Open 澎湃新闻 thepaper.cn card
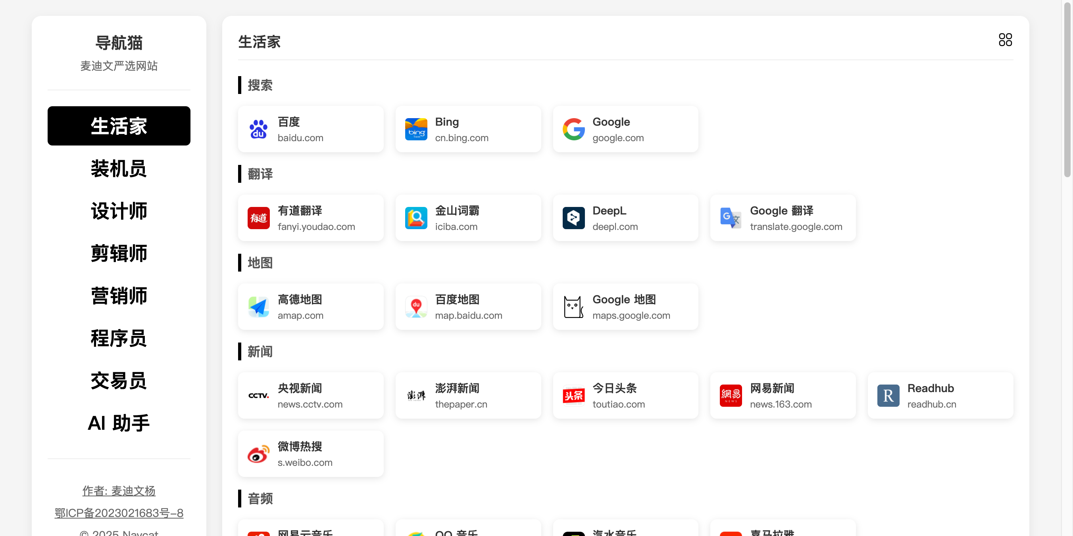1073x536 pixels. pos(468,395)
